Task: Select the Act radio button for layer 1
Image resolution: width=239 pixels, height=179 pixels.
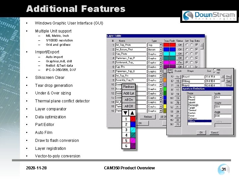Action: coord(187,45)
